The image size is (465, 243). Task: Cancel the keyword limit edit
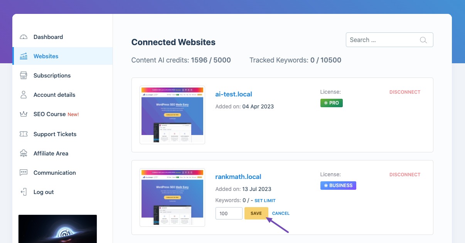[281, 213]
